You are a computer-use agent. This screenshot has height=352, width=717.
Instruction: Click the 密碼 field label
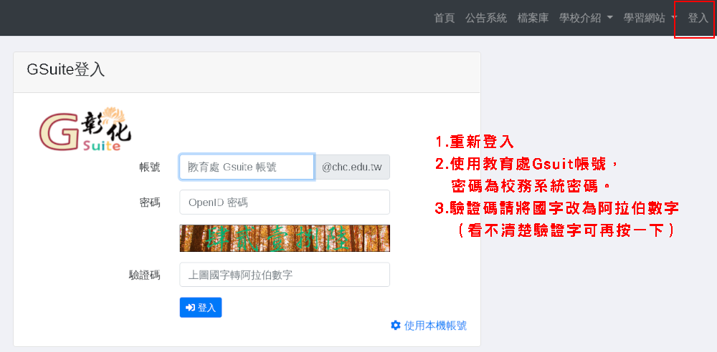tap(150, 202)
